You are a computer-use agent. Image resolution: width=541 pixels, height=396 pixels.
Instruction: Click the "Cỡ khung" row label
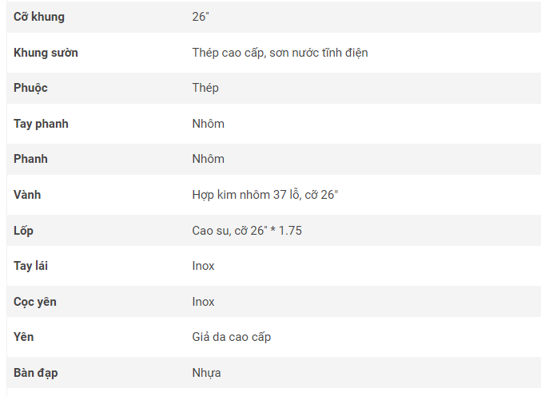click(39, 17)
